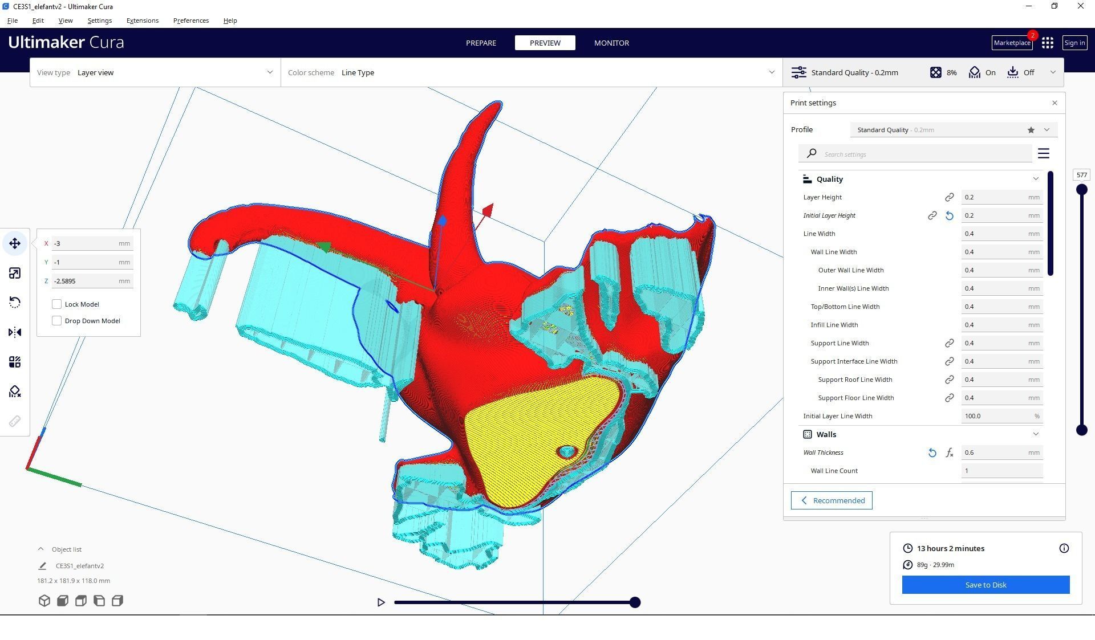Open Per Model Settings tool

(x=15, y=362)
